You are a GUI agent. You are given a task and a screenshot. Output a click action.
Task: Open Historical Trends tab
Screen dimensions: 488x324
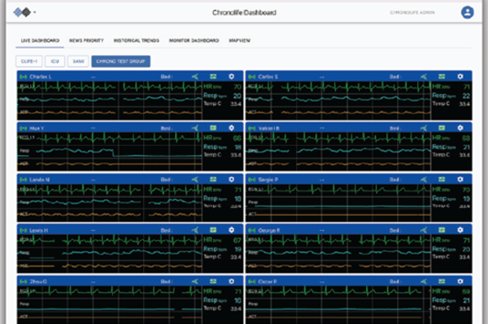(x=136, y=40)
